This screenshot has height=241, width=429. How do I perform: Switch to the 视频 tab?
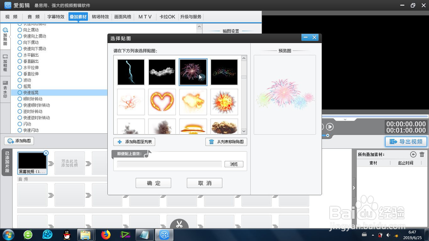tap(12, 17)
